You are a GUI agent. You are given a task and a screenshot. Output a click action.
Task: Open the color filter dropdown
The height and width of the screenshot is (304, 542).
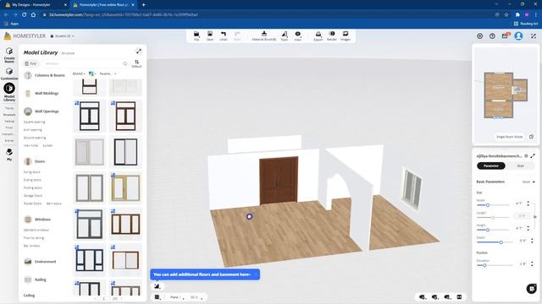click(x=92, y=73)
